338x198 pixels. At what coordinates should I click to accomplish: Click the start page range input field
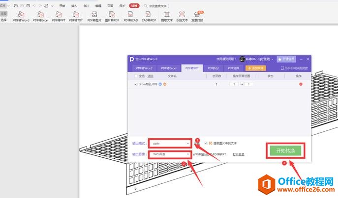click(x=234, y=84)
